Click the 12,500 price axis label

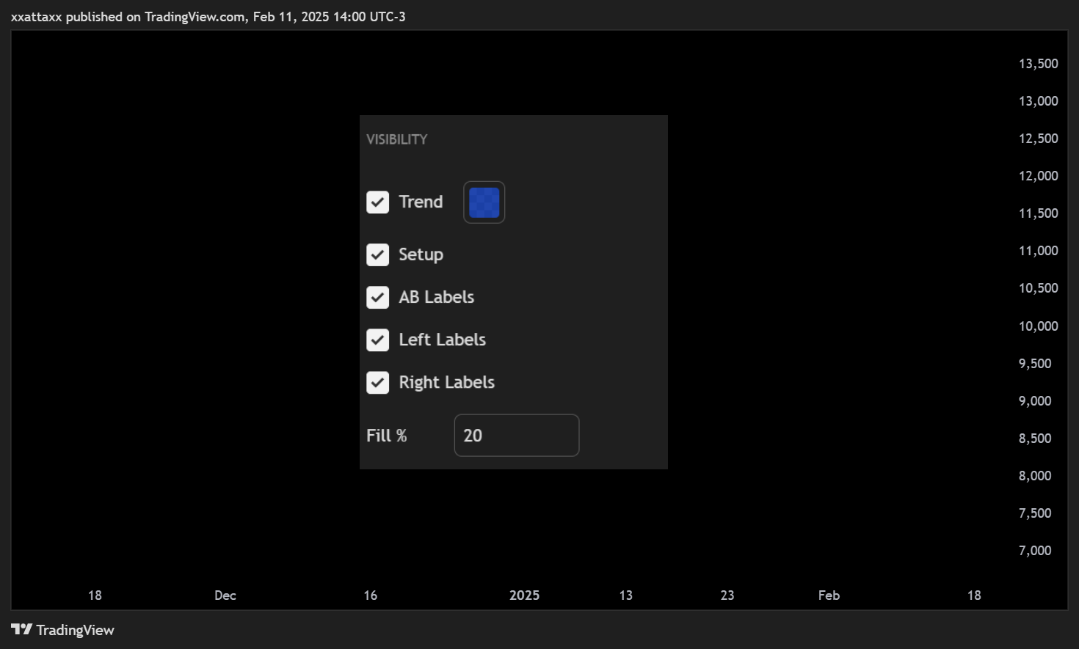point(1038,139)
